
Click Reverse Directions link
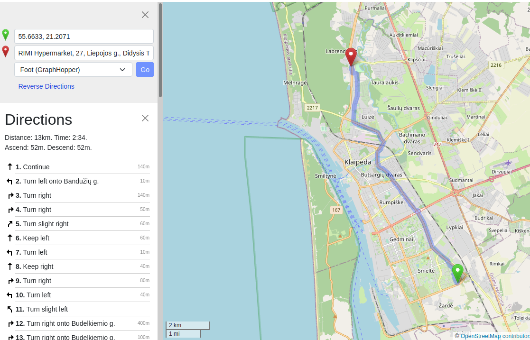click(x=46, y=86)
